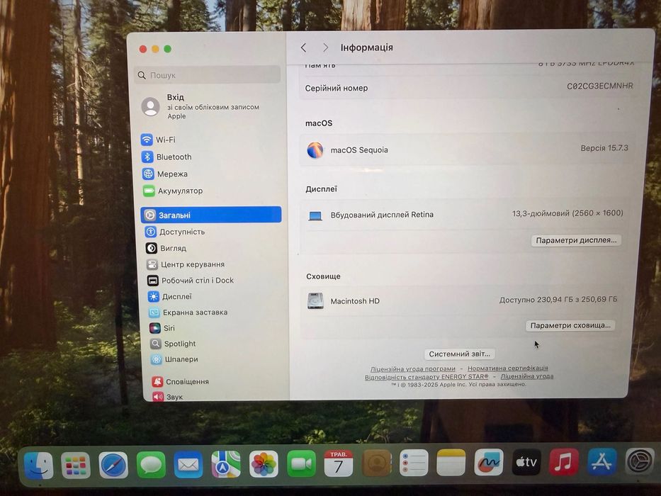Launch Safari from the Dock

113,465
